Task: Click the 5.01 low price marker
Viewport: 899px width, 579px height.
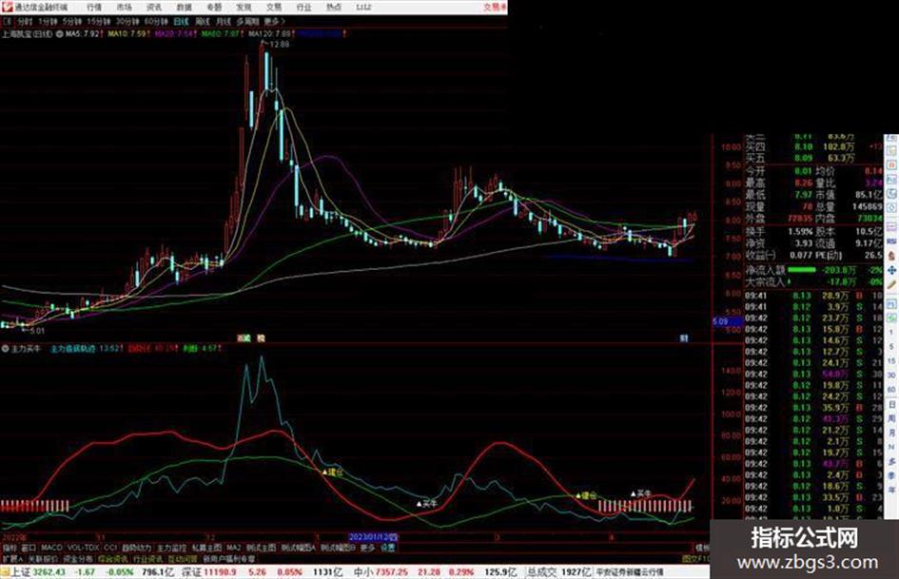Action: (37, 331)
